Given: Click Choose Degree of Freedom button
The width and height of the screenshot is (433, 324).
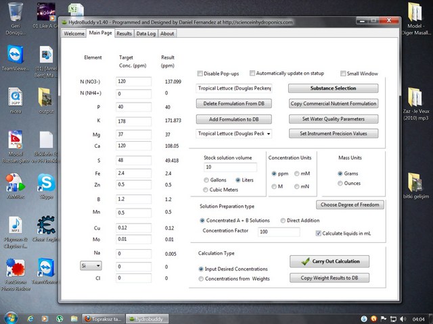Looking at the screenshot, I should tap(350, 205).
